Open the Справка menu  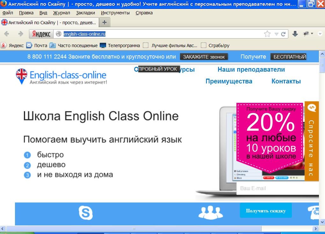(144, 13)
